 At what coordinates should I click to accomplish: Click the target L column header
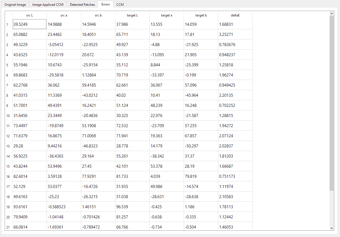tap(132, 15)
